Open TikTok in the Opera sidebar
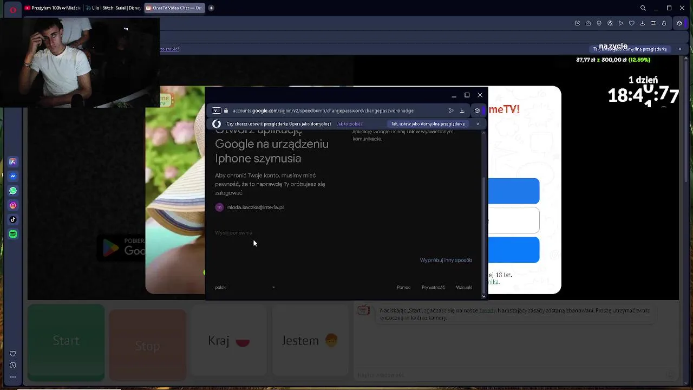 click(13, 219)
